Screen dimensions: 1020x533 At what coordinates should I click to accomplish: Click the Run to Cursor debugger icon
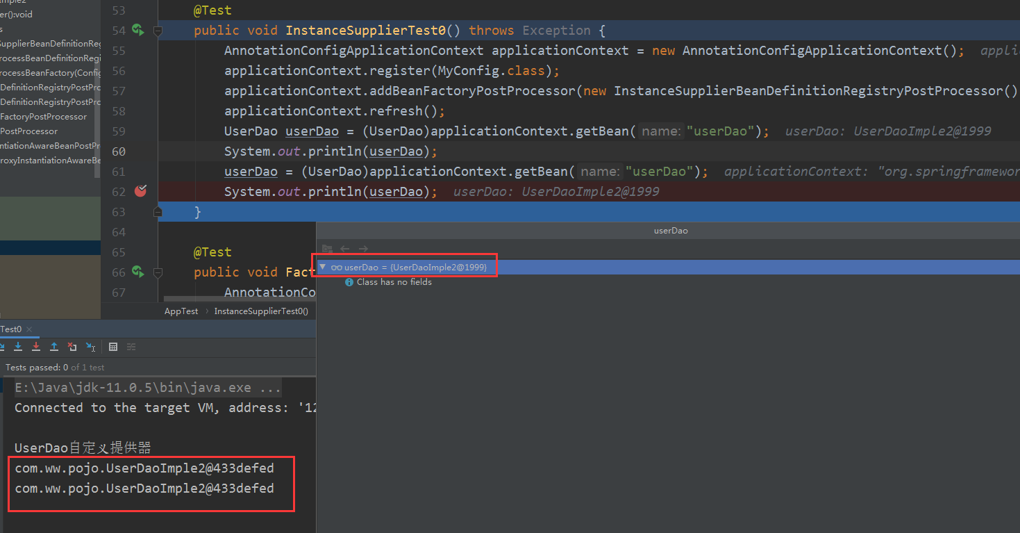[x=90, y=347]
